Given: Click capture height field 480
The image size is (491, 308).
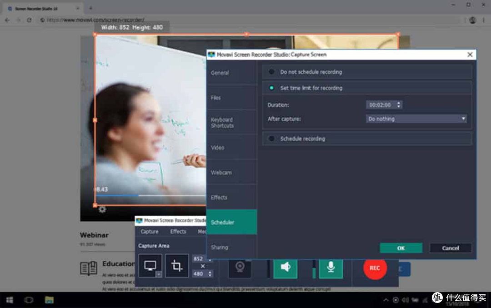Looking at the screenshot, I should tap(200, 273).
